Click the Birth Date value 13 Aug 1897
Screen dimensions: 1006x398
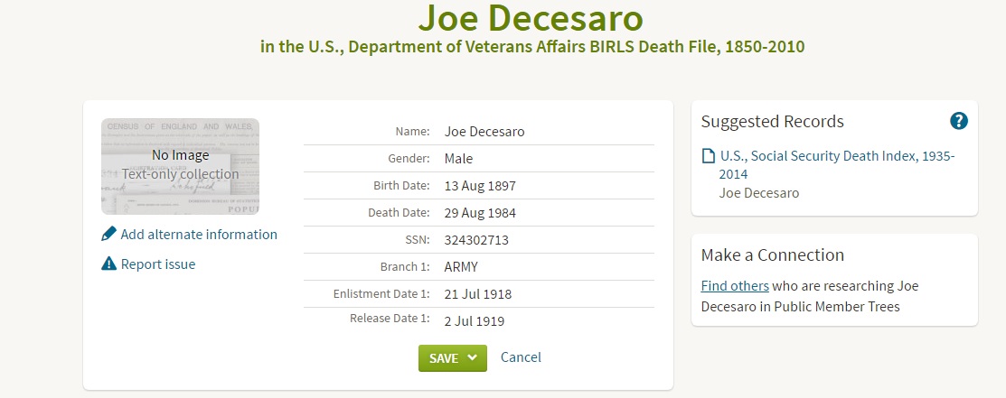[x=480, y=186]
